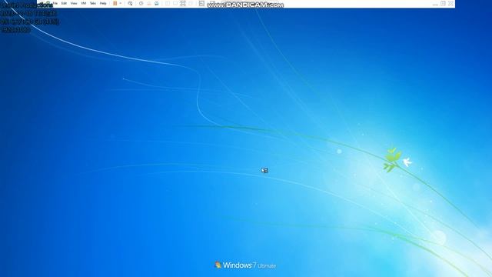Open the File menu in VMware toolbar

tap(55, 3)
